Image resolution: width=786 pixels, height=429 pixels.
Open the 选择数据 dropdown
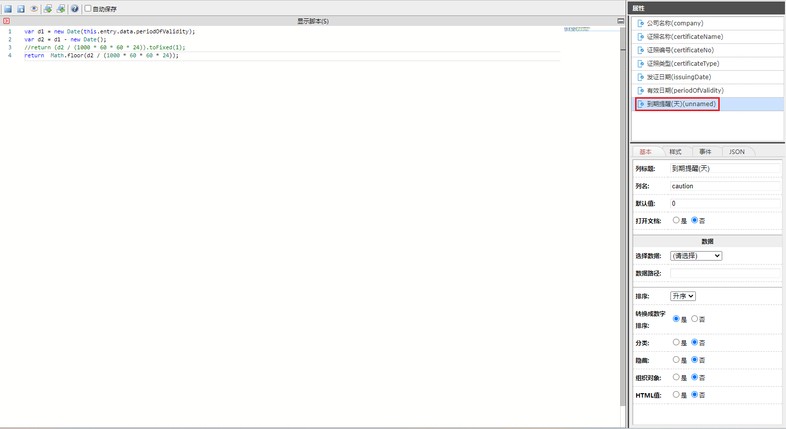(x=696, y=256)
